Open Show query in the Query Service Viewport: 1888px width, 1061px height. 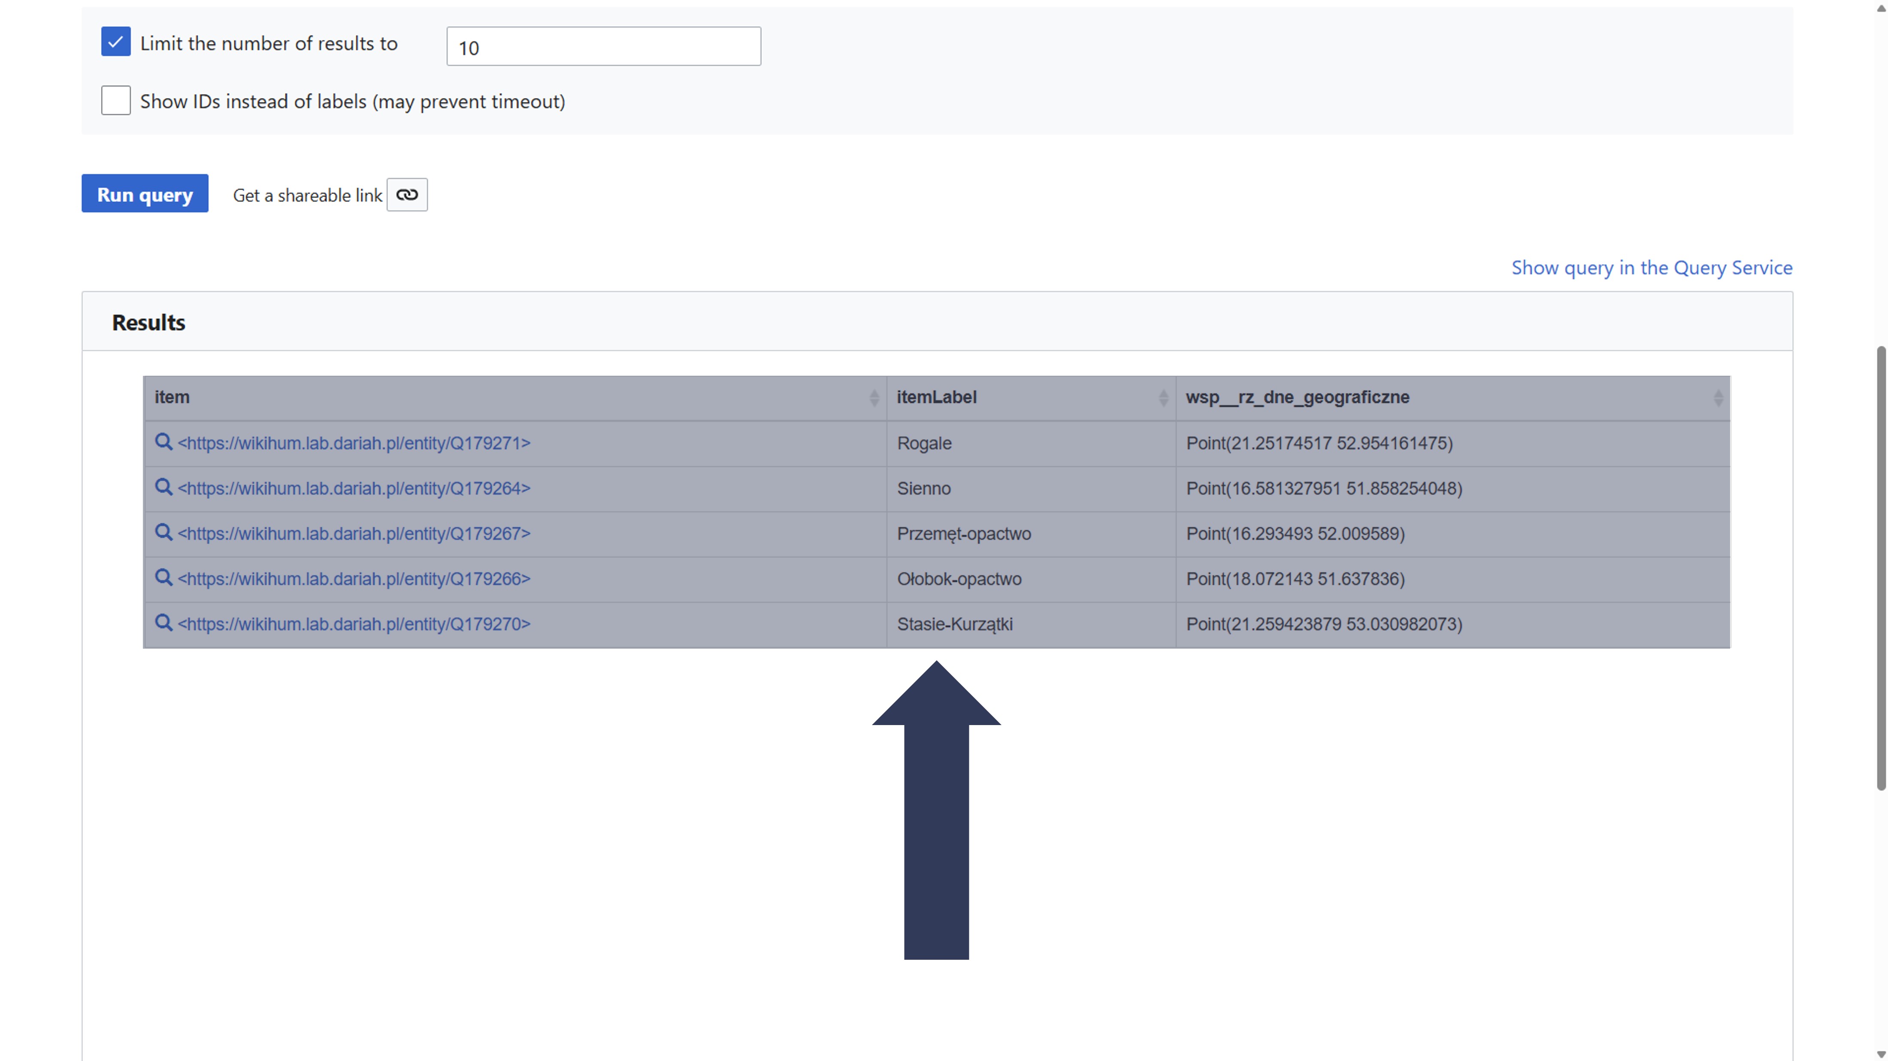pyautogui.click(x=1651, y=267)
